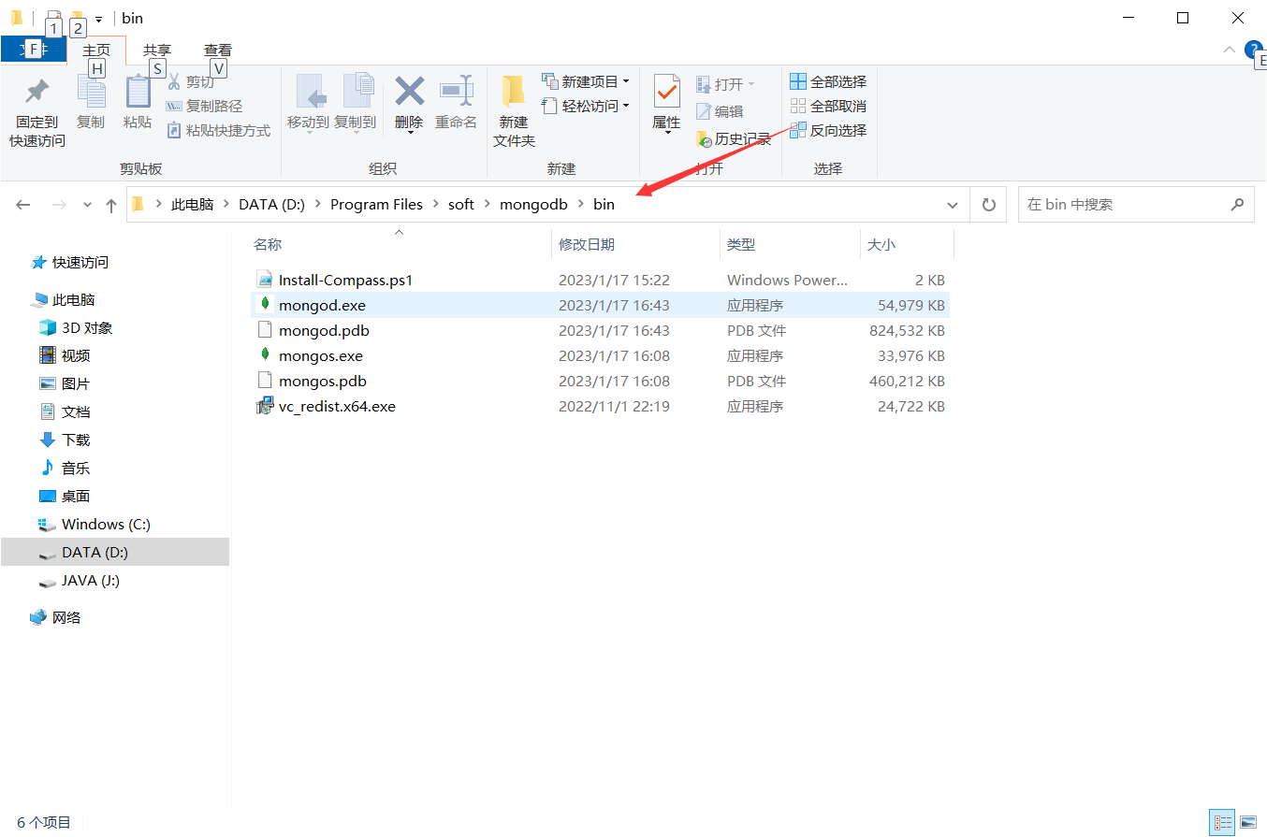Screen dimensions: 1267x837
Task: Click the Delete (删除) X icon
Action: pyautogui.click(x=409, y=91)
